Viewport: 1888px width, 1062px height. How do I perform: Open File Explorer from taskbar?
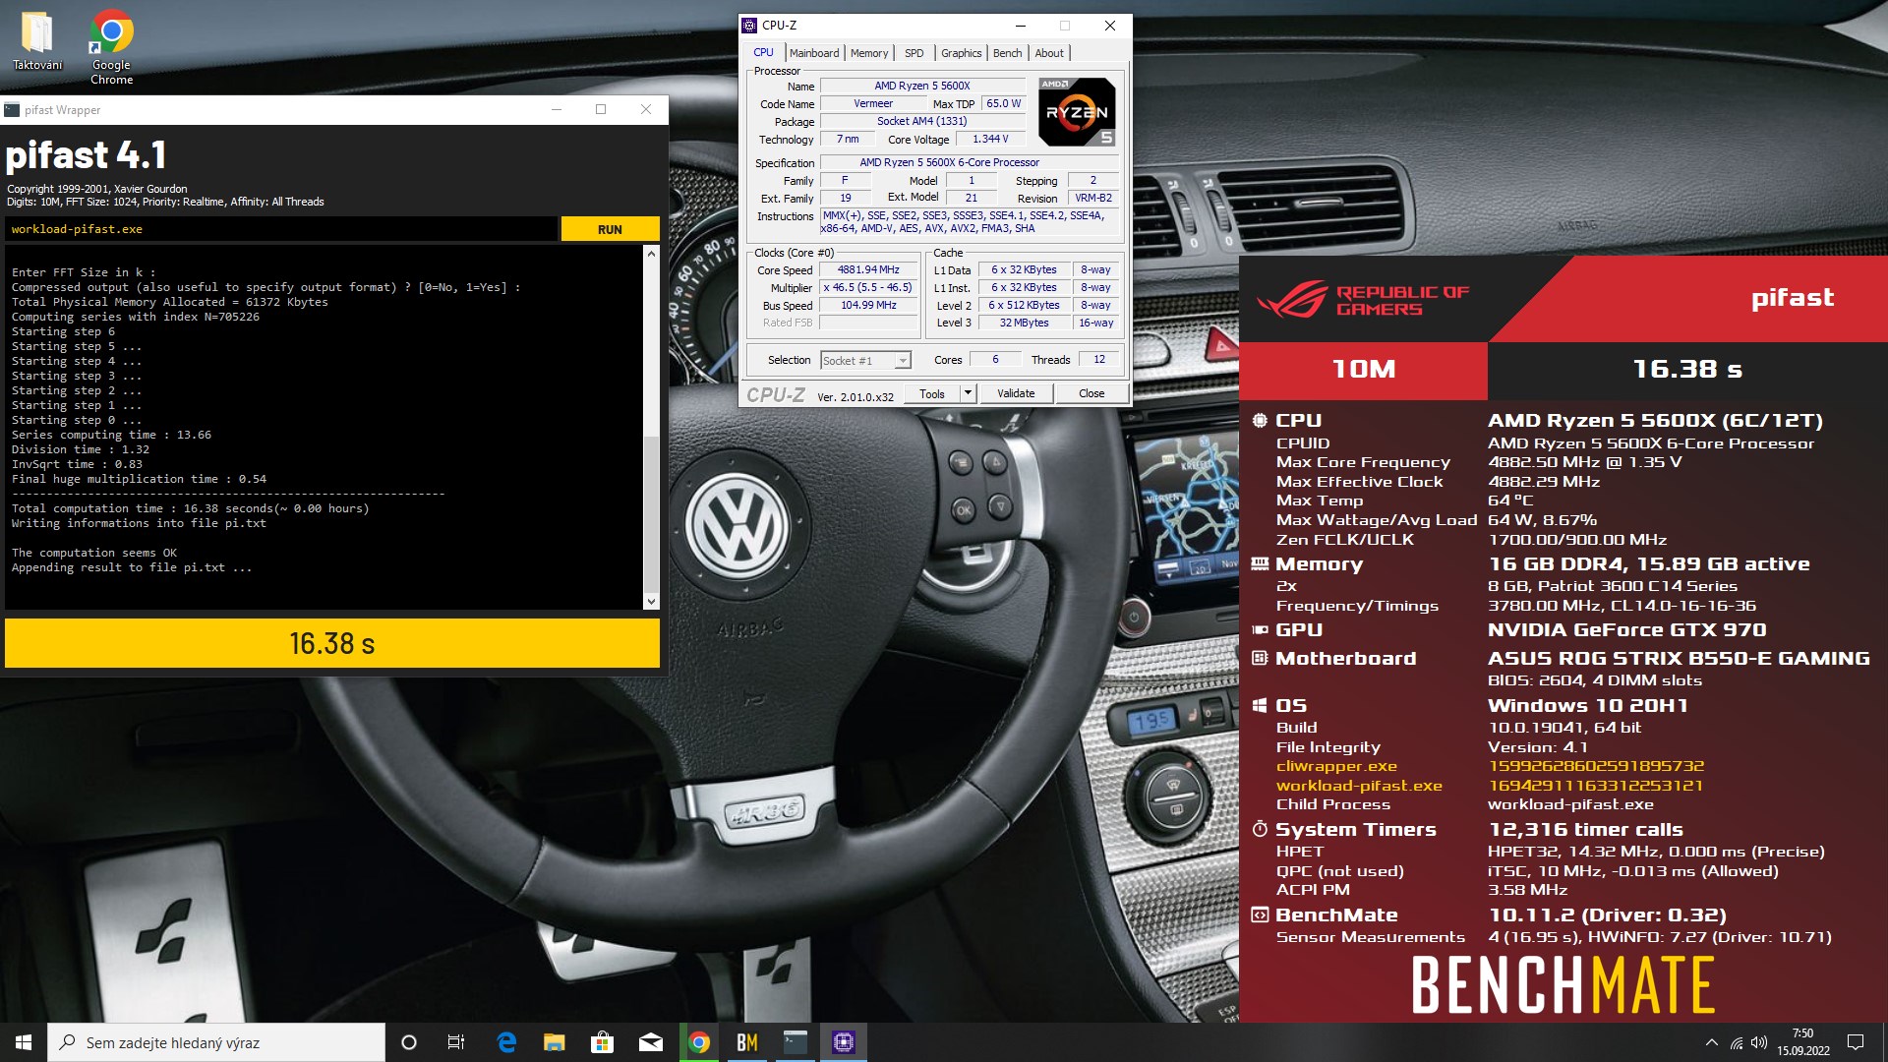[x=555, y=1042]
